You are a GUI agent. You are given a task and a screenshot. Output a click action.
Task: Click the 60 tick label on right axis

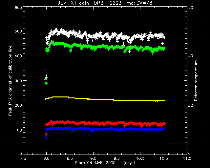[191, 7]
